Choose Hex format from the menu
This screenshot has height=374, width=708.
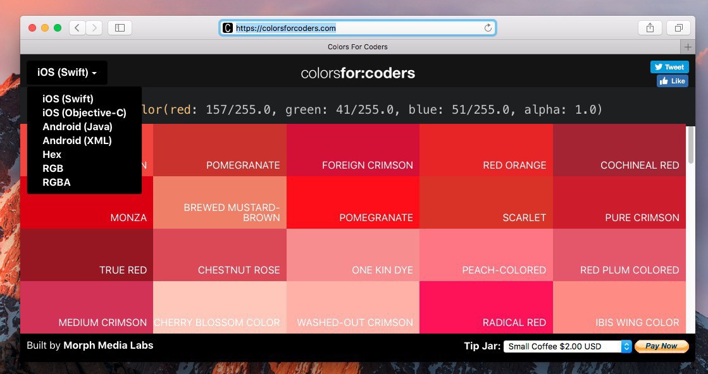[52, 155]
